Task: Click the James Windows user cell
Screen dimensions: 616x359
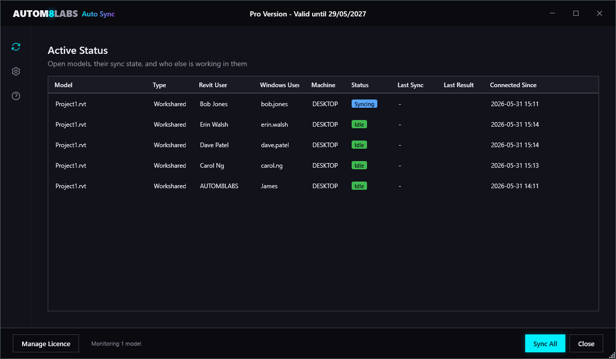Action: [269, 186]
